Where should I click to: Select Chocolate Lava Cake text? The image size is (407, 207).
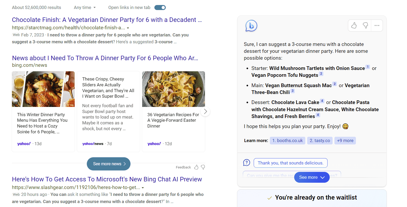295,102
